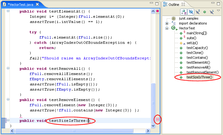
Task: Select testSizeIsThree() in Outline
Action: tap(199, 77)
